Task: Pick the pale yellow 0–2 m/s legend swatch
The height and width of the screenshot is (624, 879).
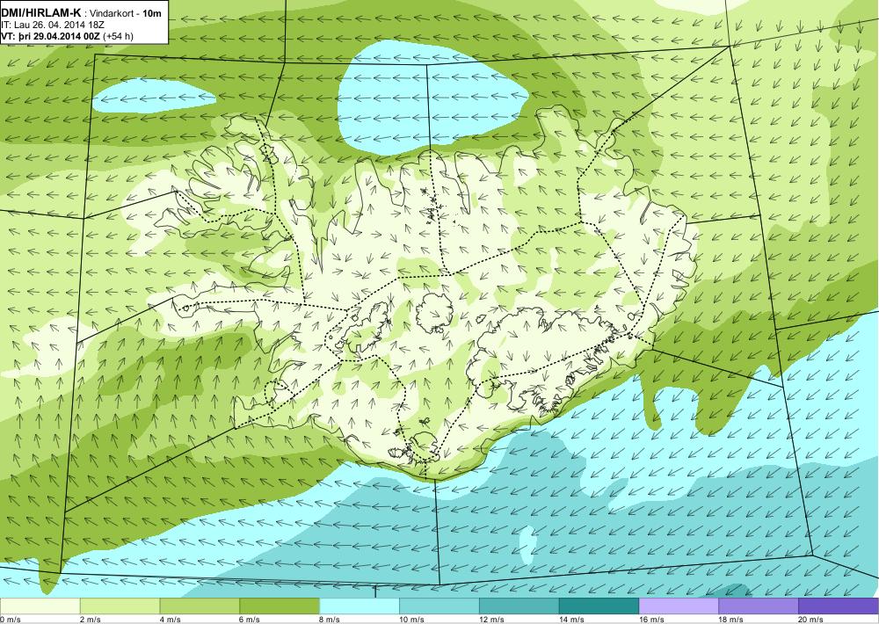Action: (40, 606)
